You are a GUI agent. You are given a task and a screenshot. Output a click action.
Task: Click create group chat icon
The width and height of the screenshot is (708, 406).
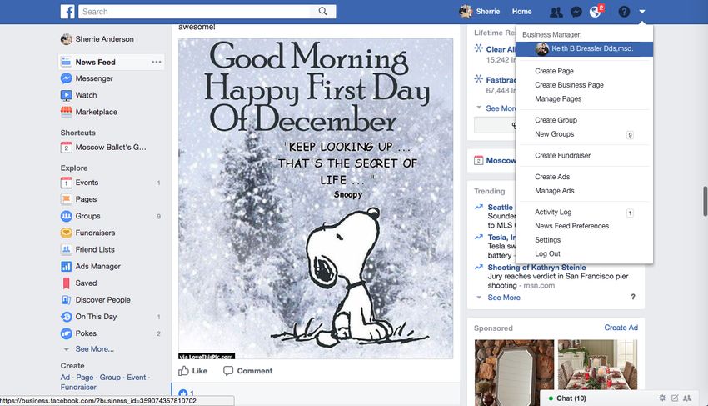pos(687,398)
